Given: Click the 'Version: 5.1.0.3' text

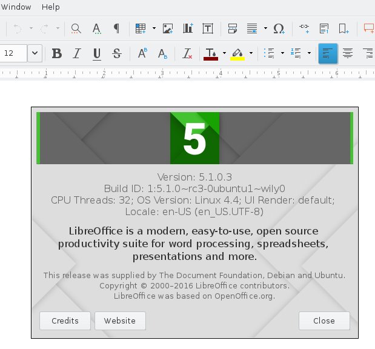Looking at the screenshot, I should [194, 178].
